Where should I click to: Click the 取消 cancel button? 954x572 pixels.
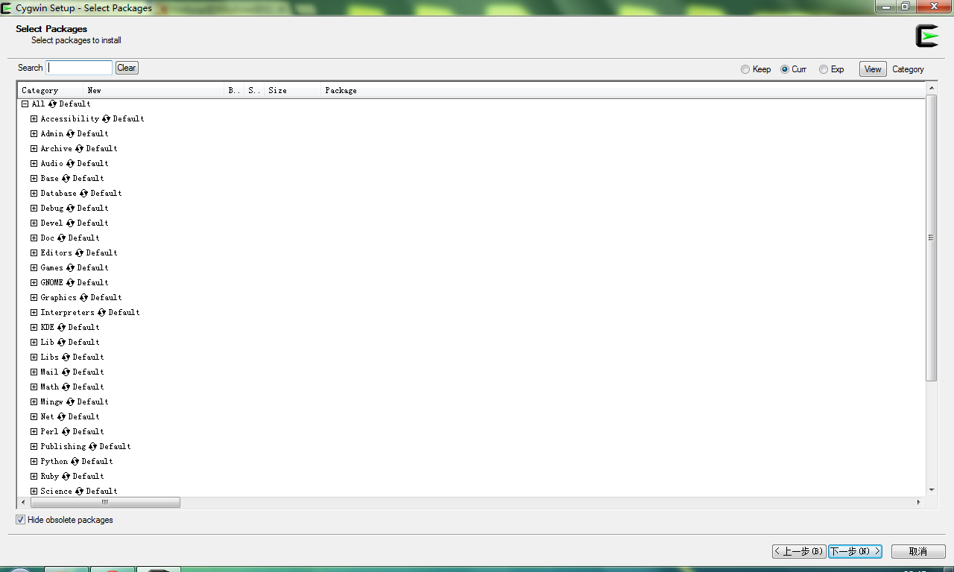(x=918, y=551)
